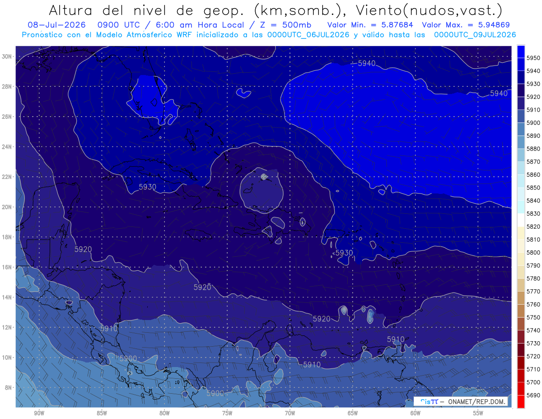Click the 90W longitude axis label
Image resolution: width=542 pixels, height=419 pixels.
pos(39,413)
